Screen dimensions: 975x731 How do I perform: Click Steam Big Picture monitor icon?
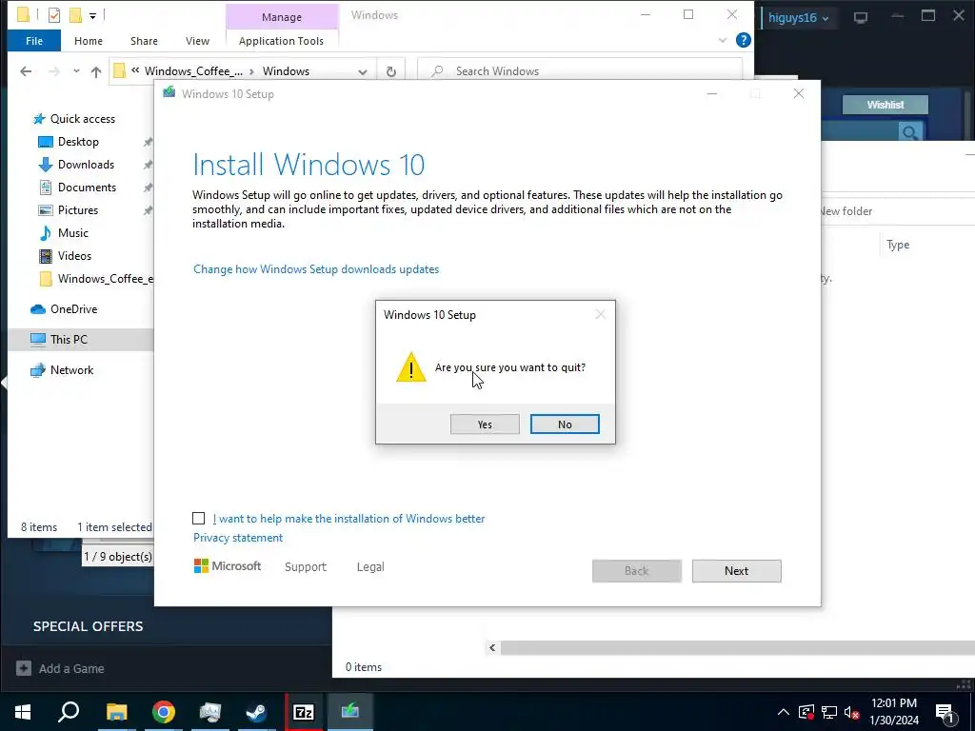point(860,17)
